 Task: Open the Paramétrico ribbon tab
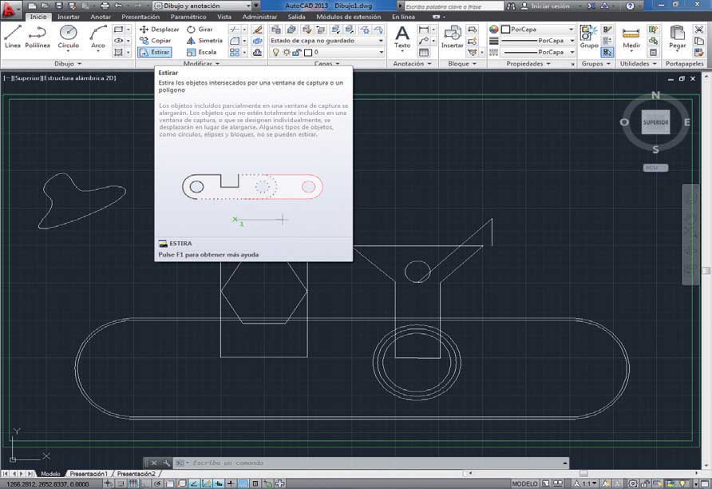[188, 17]
